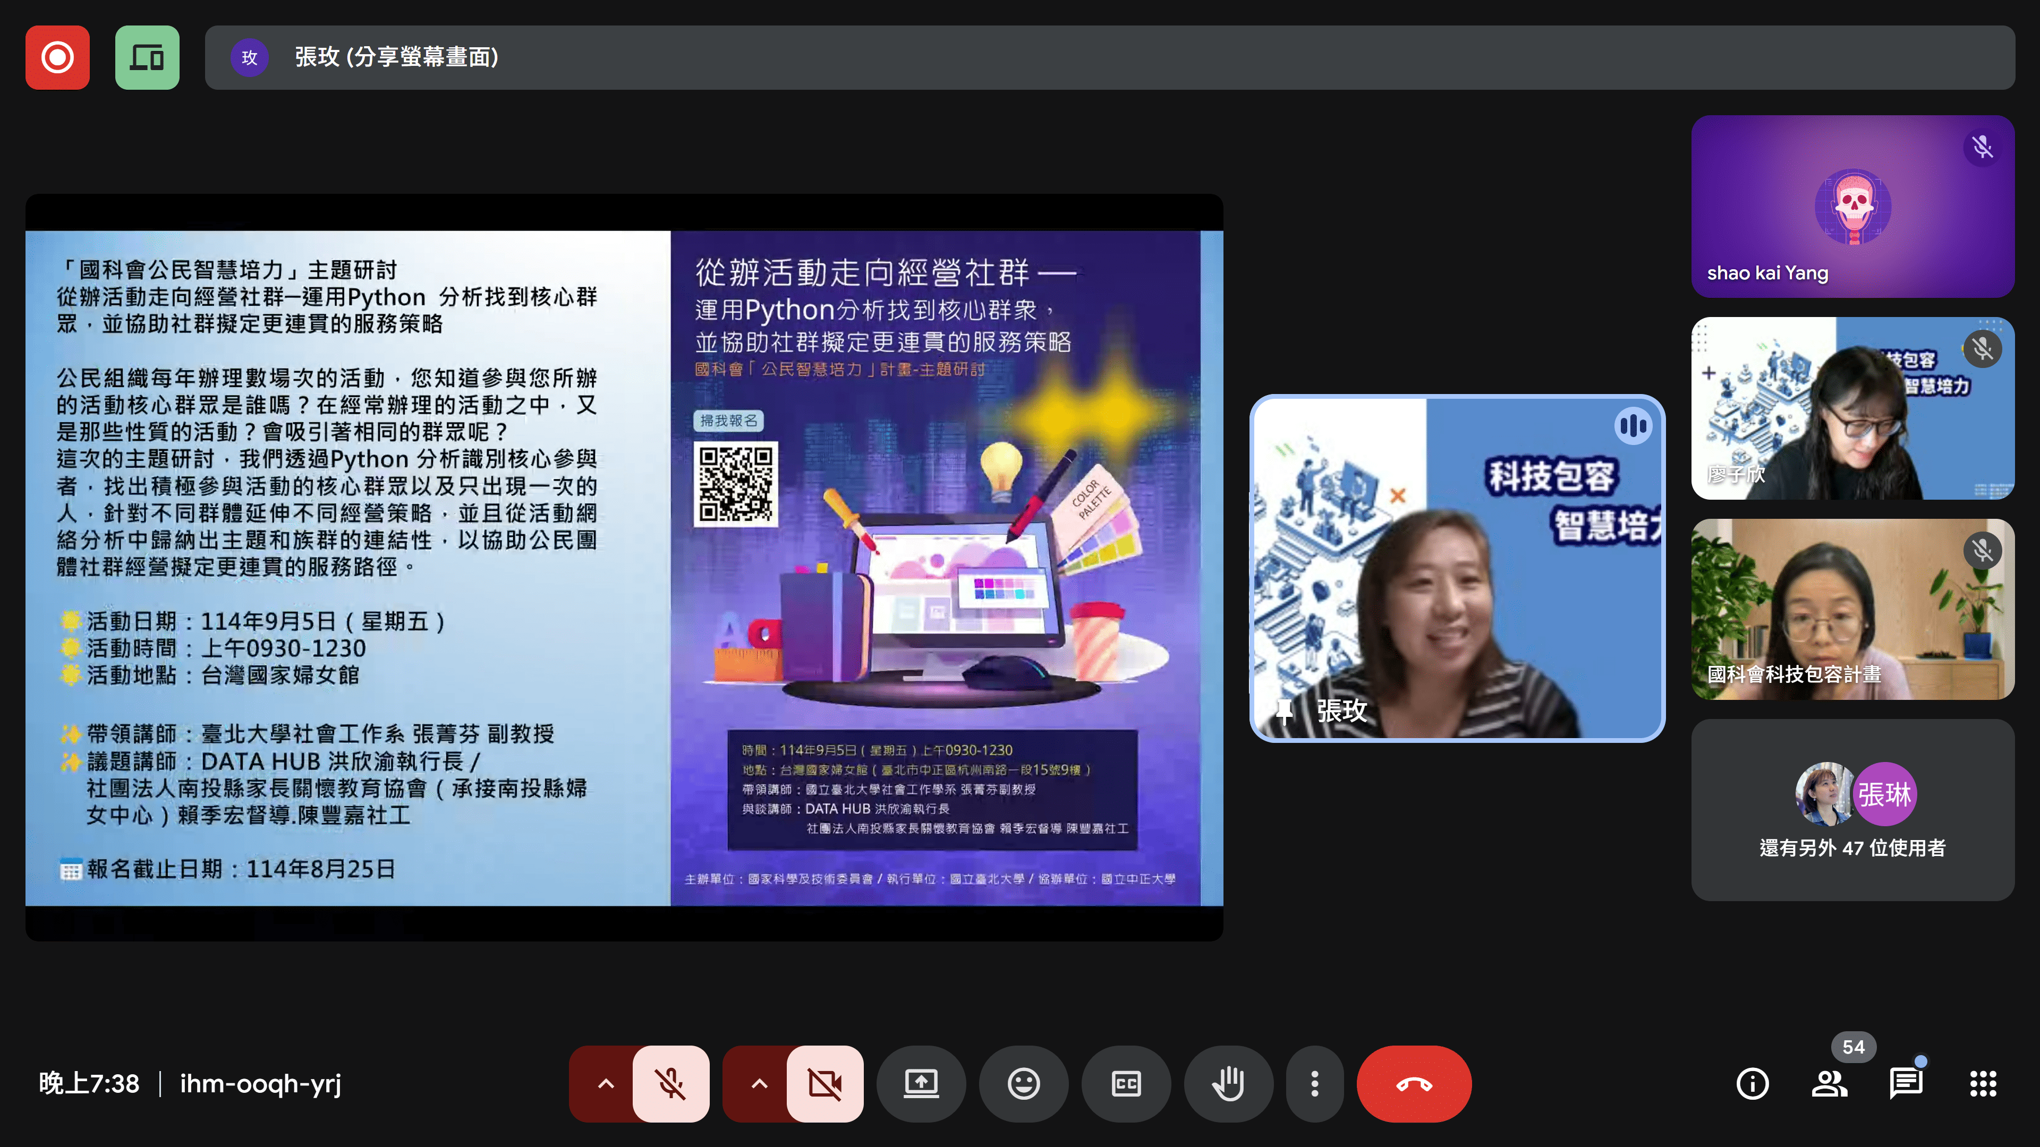This screenshot has height=1147, width=2040.
Task: Click the red recording indicator button
Action: [x=57, y=57]
